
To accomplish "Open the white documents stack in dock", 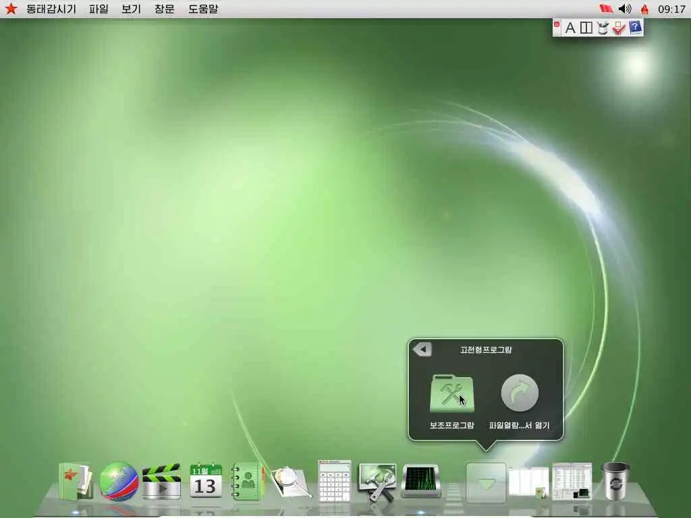I will click(528, 482).
